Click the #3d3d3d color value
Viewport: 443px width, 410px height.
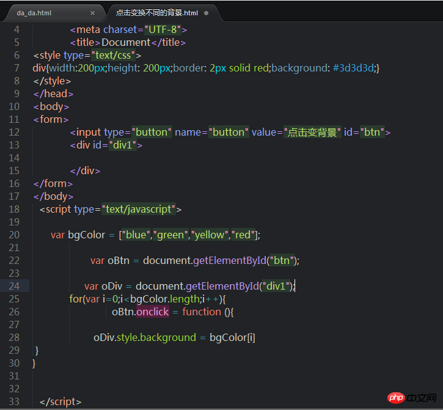[x=353, y=68]
